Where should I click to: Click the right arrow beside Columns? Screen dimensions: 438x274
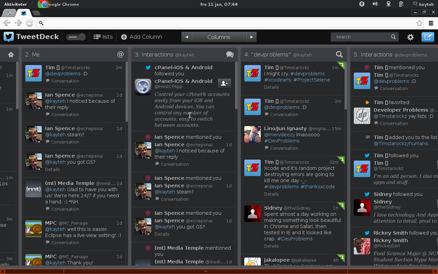pos(252,37)
